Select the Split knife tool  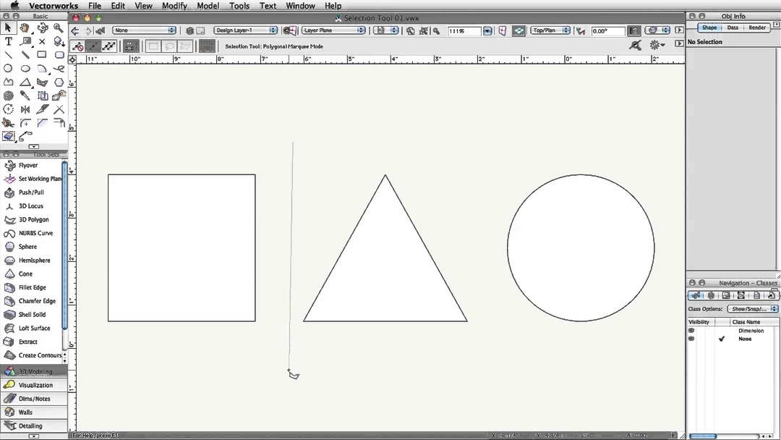(43, 109)
